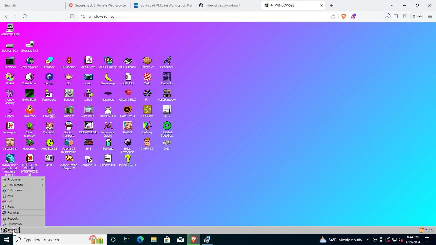436x245 pixels.
Task: Open the ASCII Gallery icon
Action: (108, 63)
